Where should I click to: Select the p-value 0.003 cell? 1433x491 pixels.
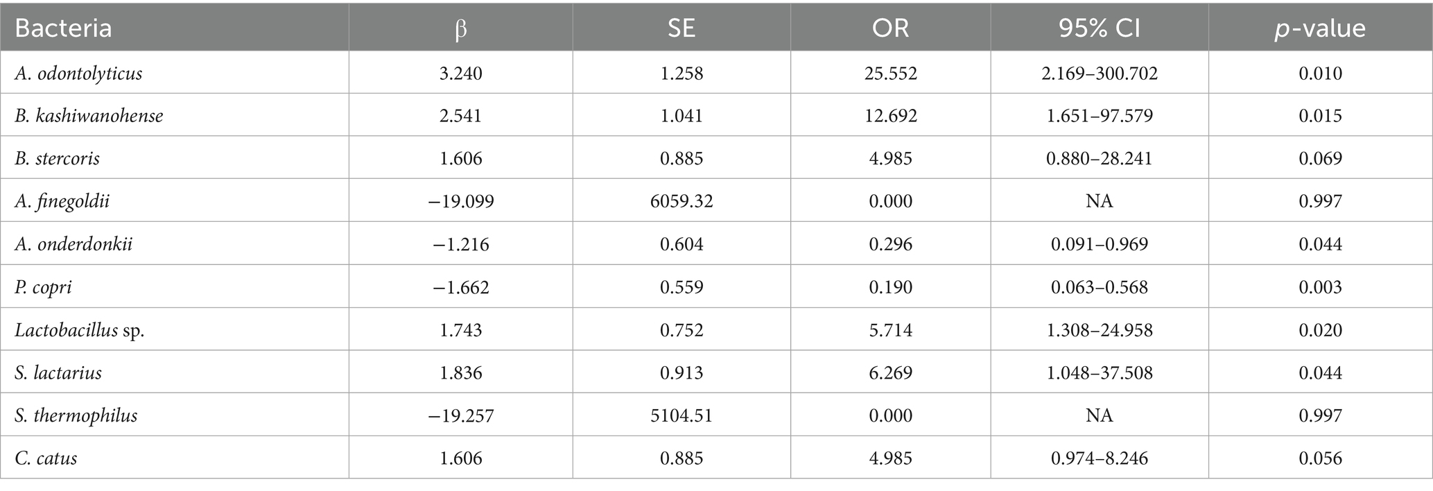(x=1320, y=287)
